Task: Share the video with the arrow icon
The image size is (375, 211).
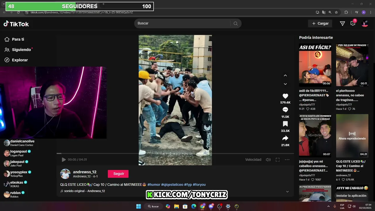Action: [x=285, y=138]
